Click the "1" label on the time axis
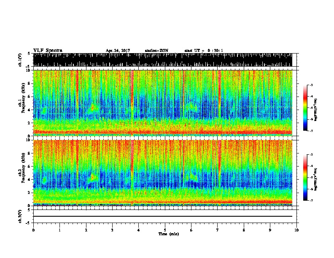Viewport: 334px width, 258px height. click(x=59, y=230)
